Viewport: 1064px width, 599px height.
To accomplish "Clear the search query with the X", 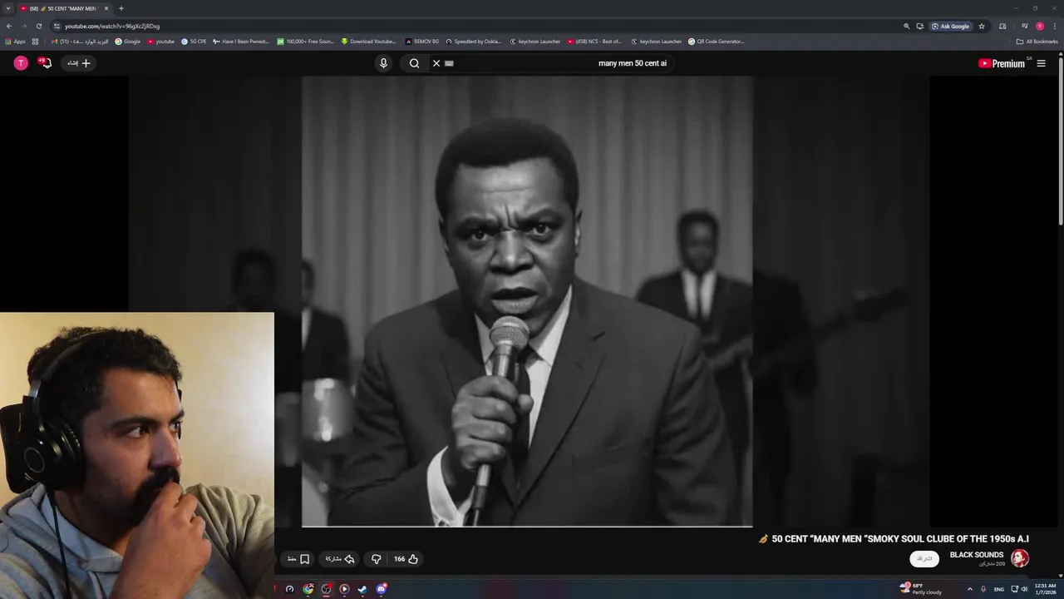I will pyautogui.click(x=436, y=63).
